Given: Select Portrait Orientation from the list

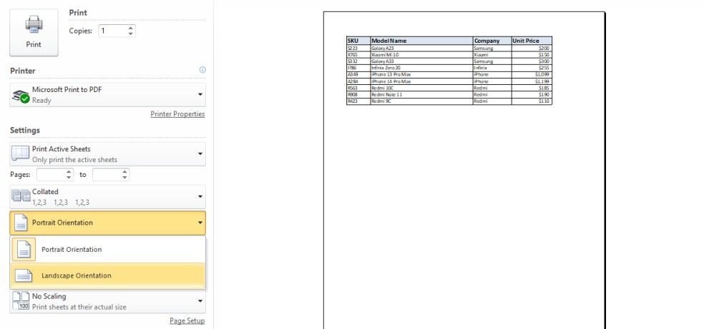Looking at the screenshot, I should tap(108, 250).
